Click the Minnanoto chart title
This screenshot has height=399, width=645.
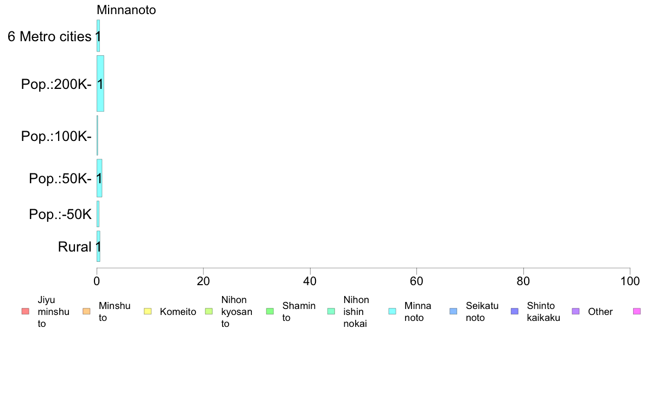[127, 10]
